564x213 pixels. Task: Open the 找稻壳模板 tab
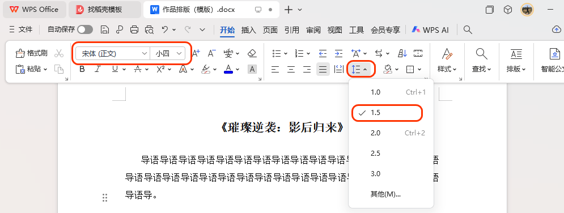(105, 10)
